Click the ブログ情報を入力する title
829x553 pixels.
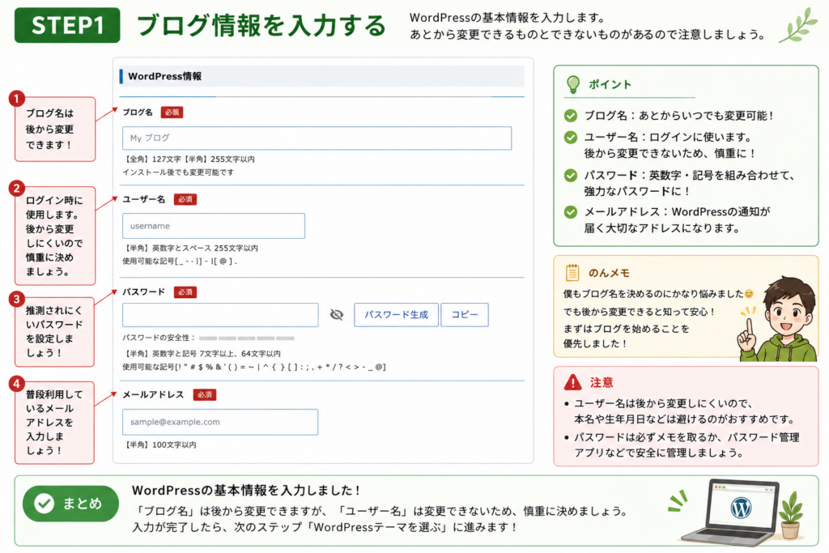(261, 25)
